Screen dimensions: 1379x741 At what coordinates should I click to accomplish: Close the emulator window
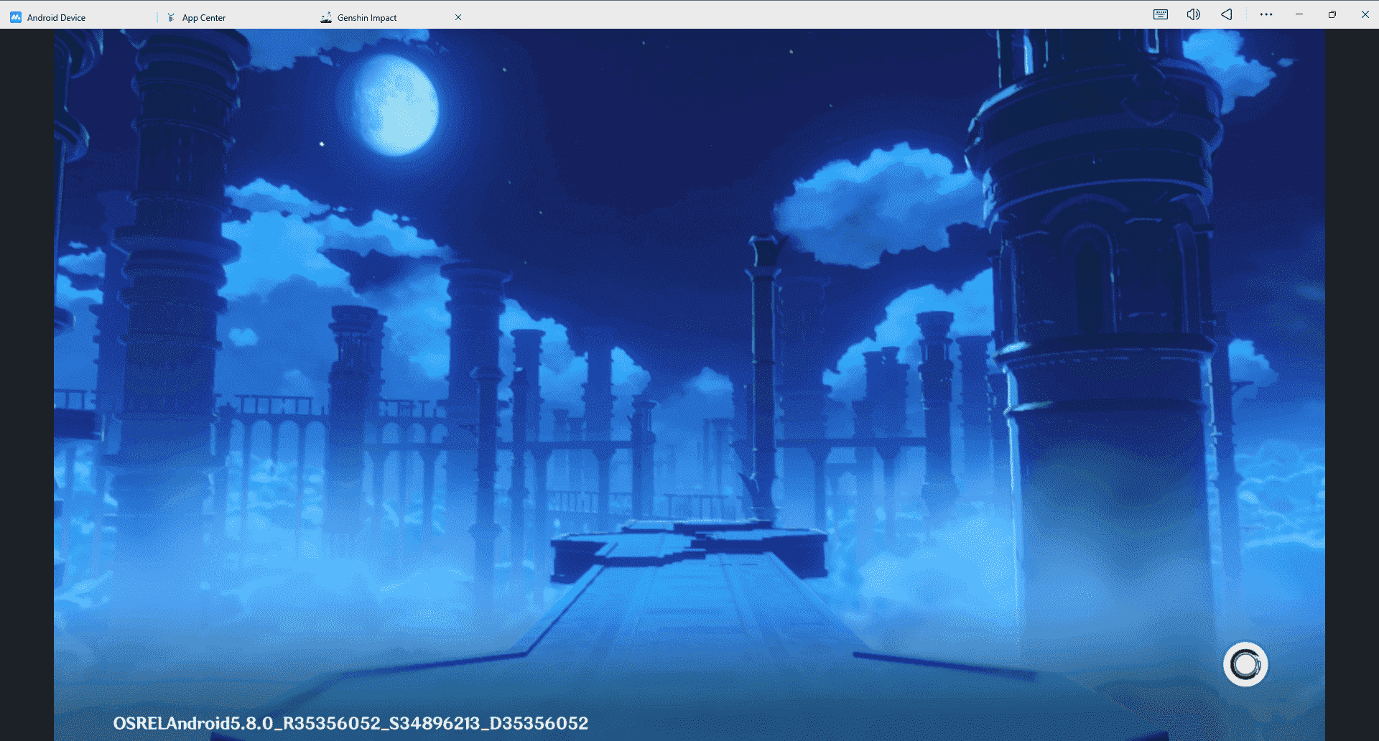coord(1365,14)
